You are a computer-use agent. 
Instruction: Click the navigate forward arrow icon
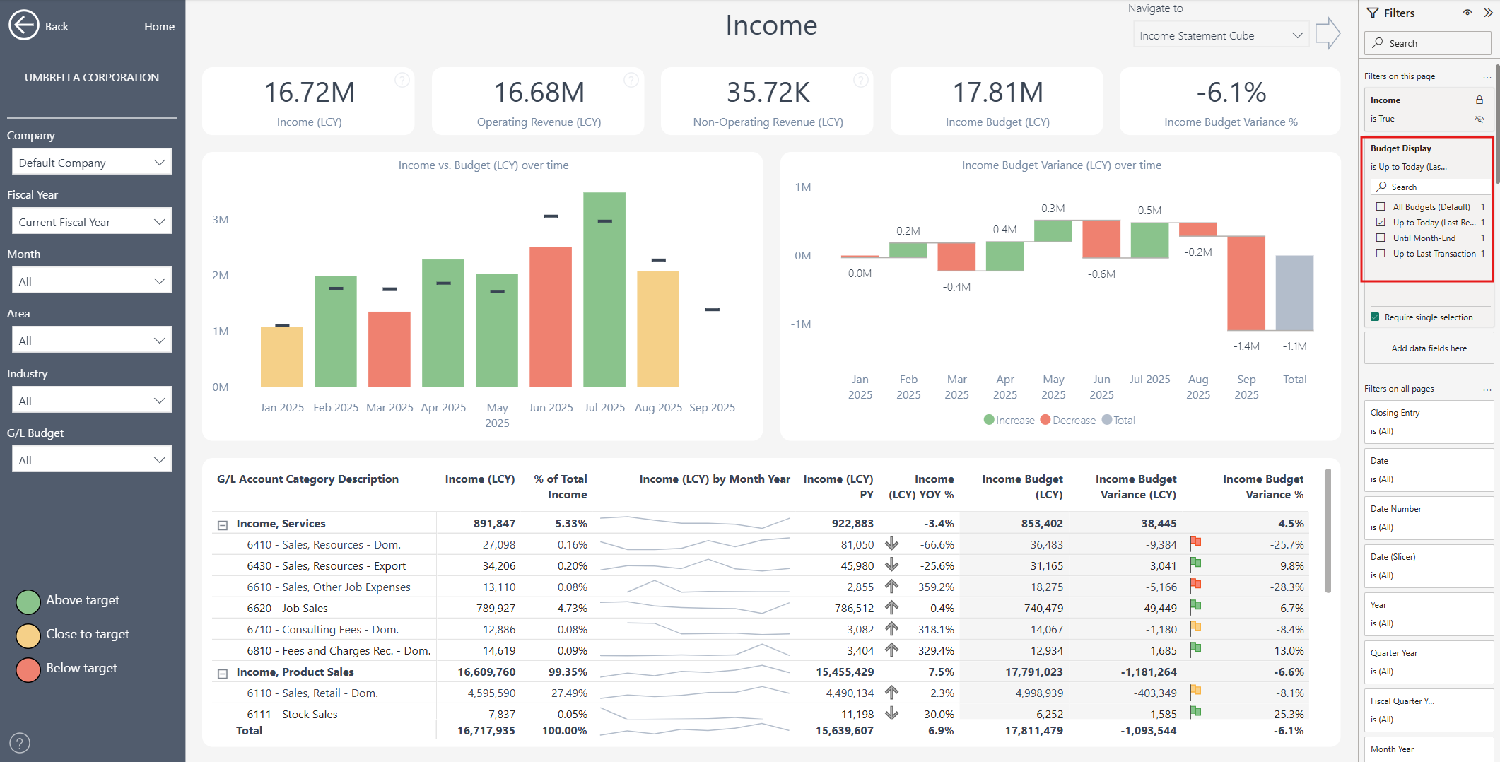(x=1328, y=33)
